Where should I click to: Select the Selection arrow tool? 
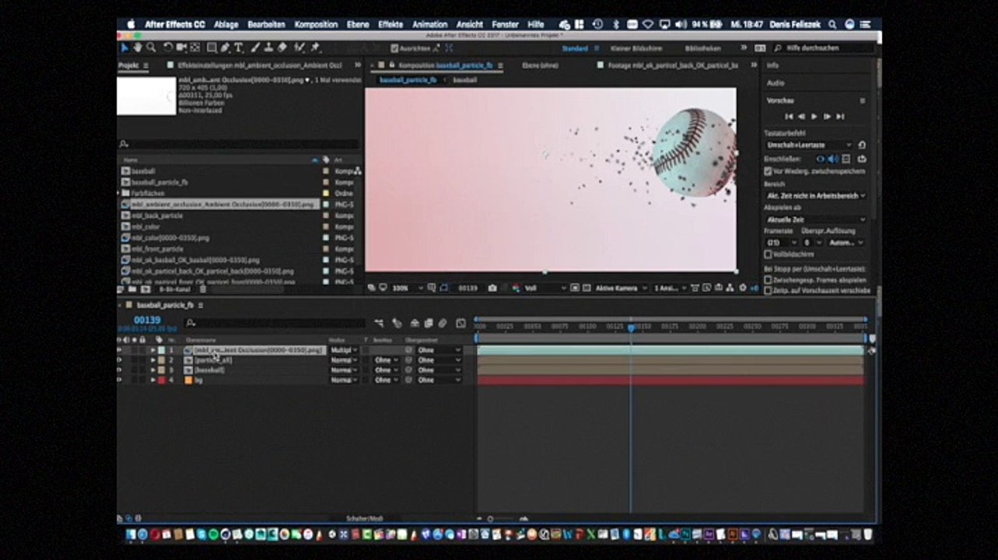124,48
